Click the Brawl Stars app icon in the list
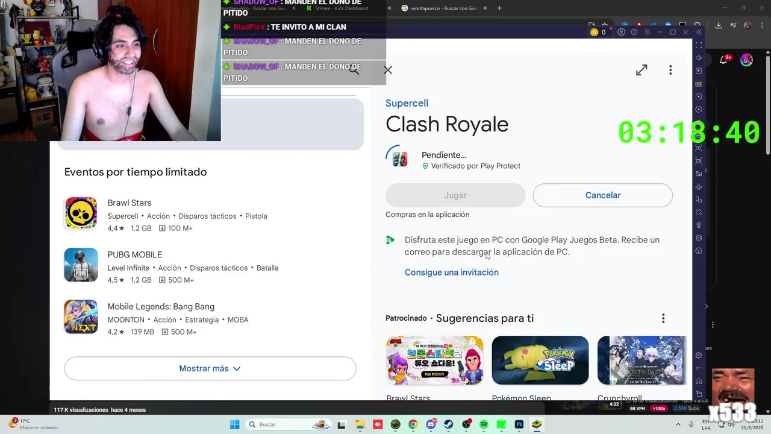Image resolution: width=771 pixels, height=434 pixels. pos(81,213)
